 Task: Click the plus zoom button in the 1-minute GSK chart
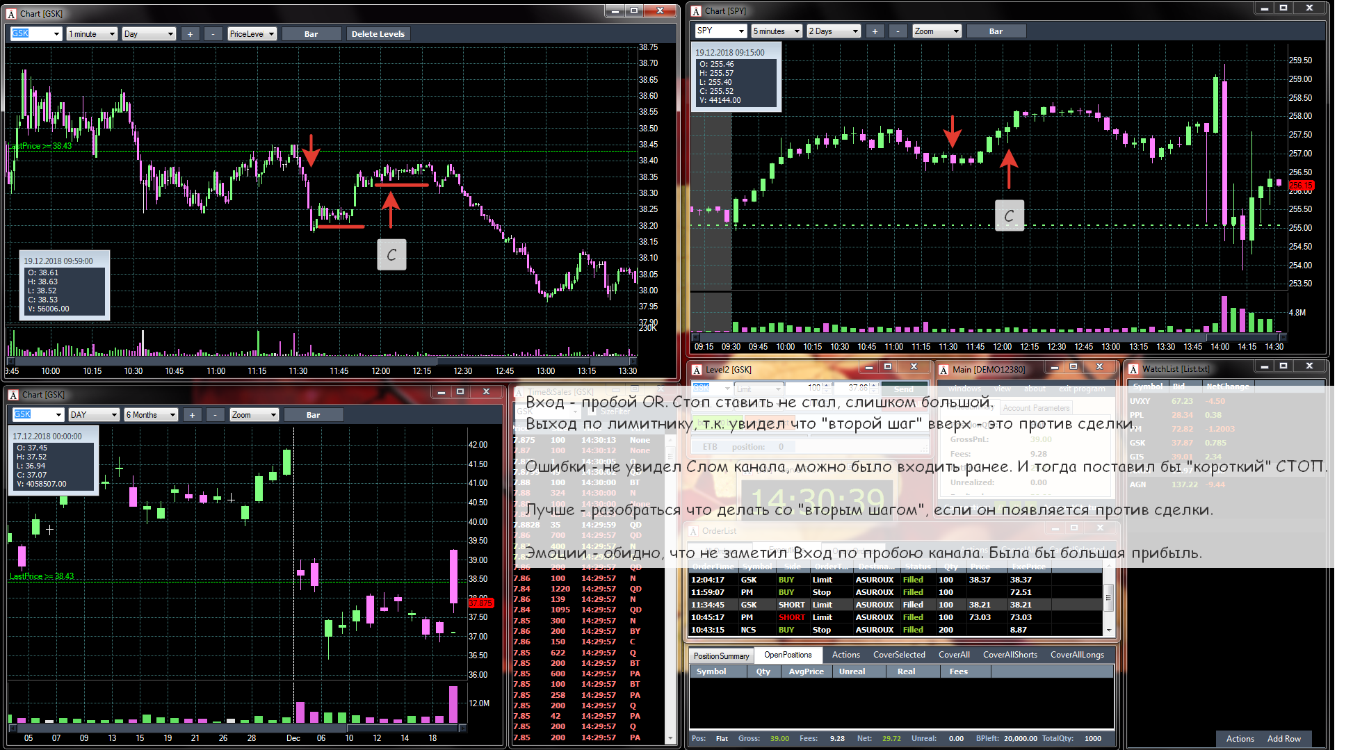(x=190, y=34)
